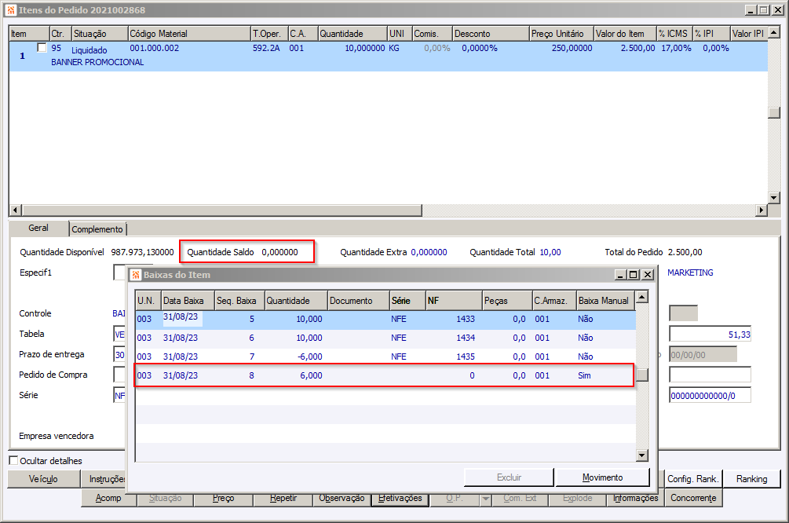This screenshot has width=789, height=523.
Task: Maximize the Baixas do Item window
Action: [x=634, y=275]
